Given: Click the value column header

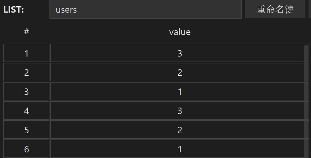Looking at the screenshot, I should (x=180, y=32).
